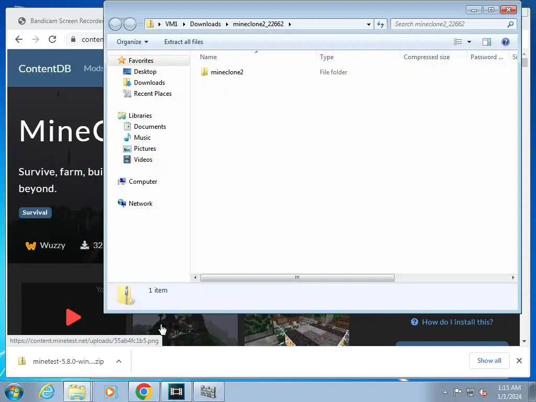
Task: Select Desktop in navigation pane
Action: (145, 71)
